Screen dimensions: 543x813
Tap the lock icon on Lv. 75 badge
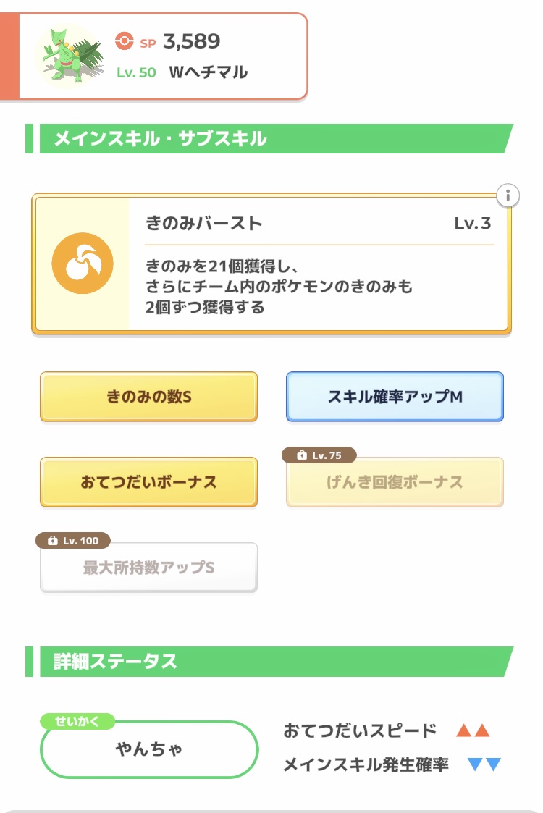pos(301,455)
